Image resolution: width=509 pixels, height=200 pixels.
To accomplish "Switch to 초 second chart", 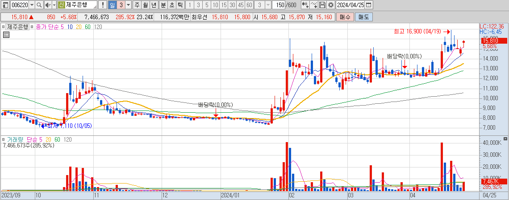I will point(171,5).
